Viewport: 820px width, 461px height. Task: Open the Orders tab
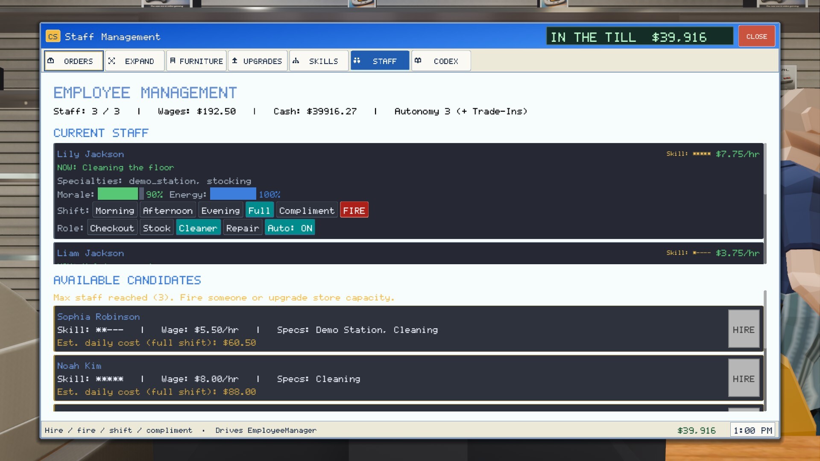click(74, 61)
